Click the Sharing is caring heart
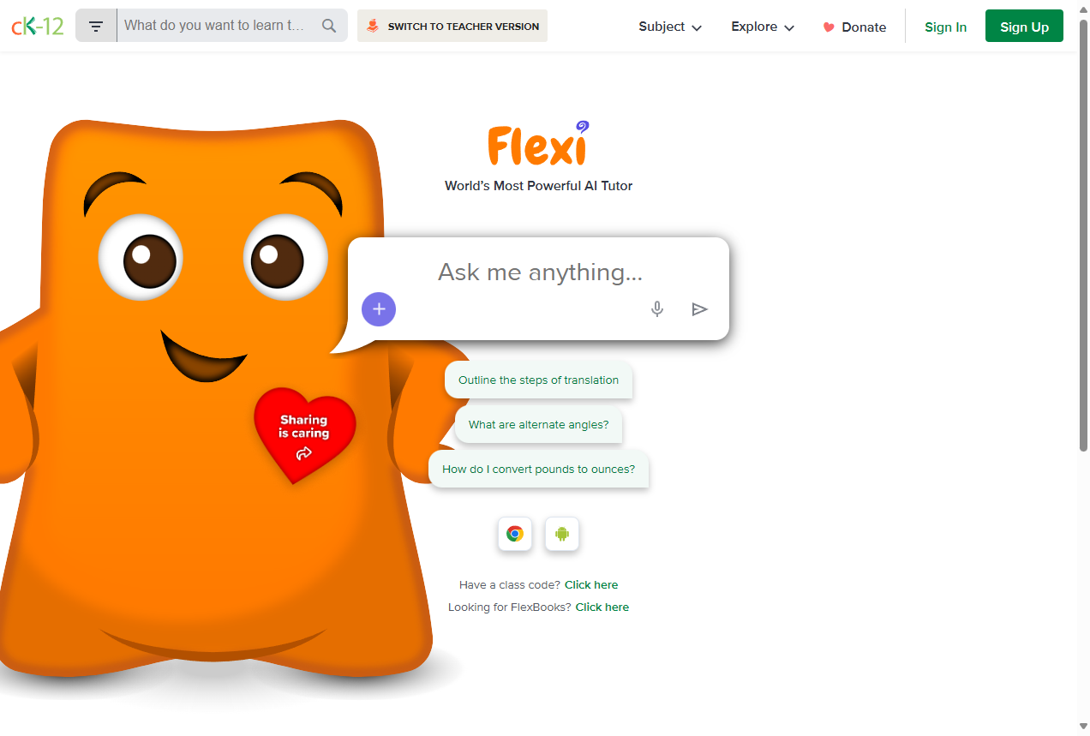The height and width of the screenshot is (736, 1090). 304,433
